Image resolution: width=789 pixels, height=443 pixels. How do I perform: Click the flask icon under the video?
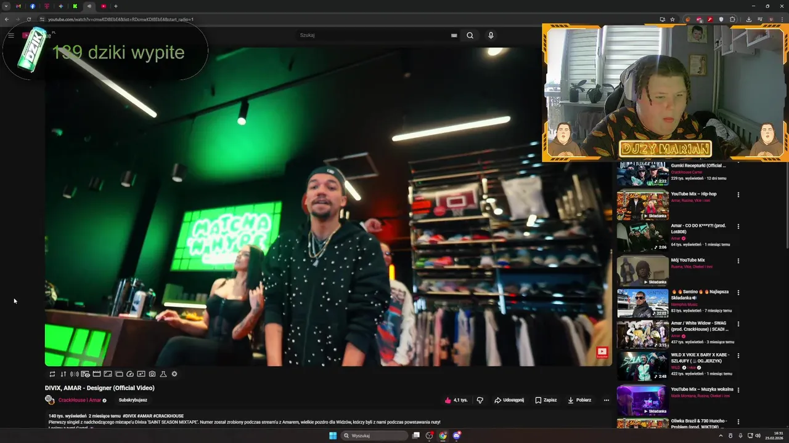(163, 374)
